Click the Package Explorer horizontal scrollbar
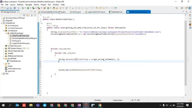The height and width of the screenshot is (108, 192). coord(18,97)
